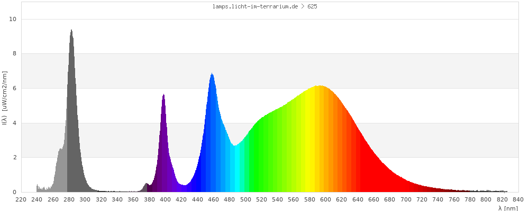The height and width of the screenshot is (211, 529).
Task: Click the top of the broad yellow-orange hump
Action: [319, 87]
